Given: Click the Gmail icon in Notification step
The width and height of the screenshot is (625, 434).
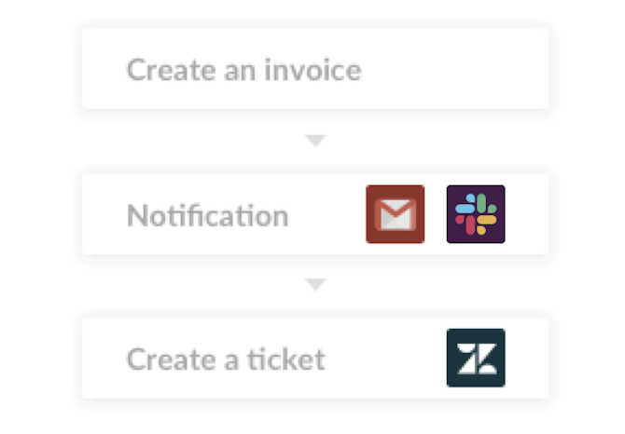Looking at the screenshot, I should (395, 214).
